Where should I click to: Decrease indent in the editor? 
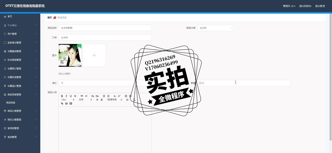(126, 96)
